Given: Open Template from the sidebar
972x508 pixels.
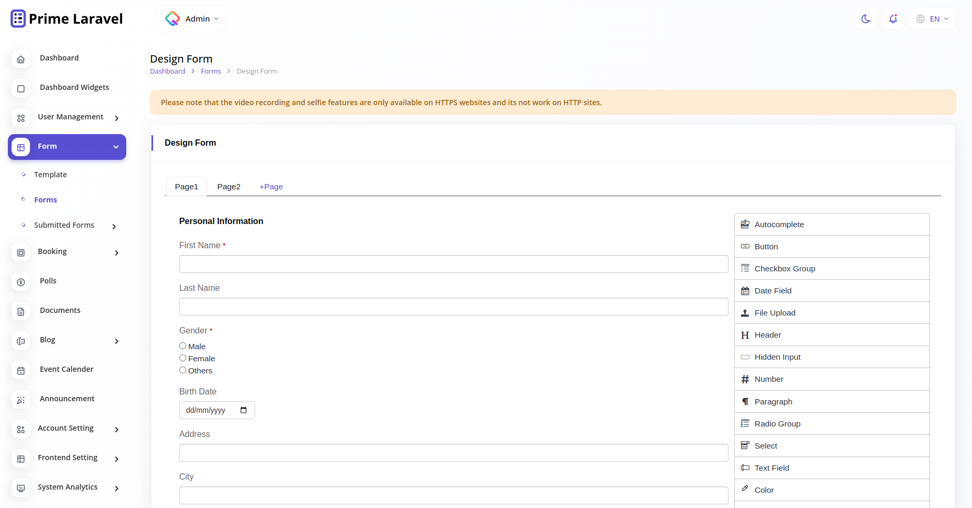Looking at the screenshot, I should [x=50, y=174].
